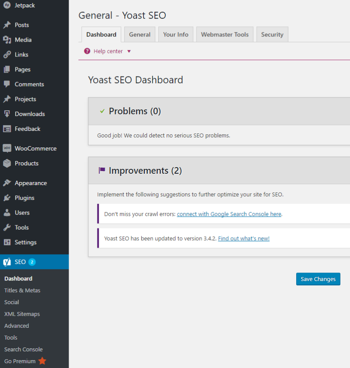Open the SEO menu label
The image size is (350, 368).
[20, 262]
